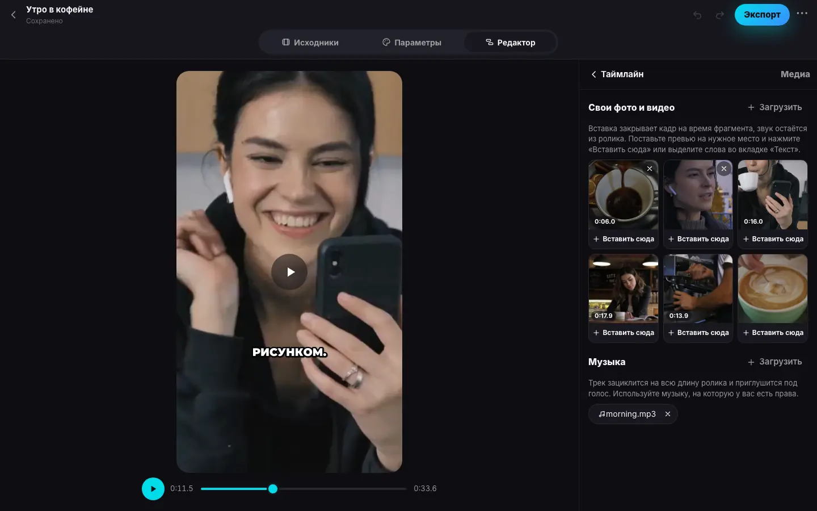Remove the coffee pouring clip with its X
Viewport: 817px width, 511px height.
[650, 169]
